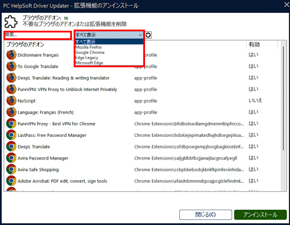
Task: Click Chrome Extensions path for Avira Password Manager
Action: click(186, 158)
